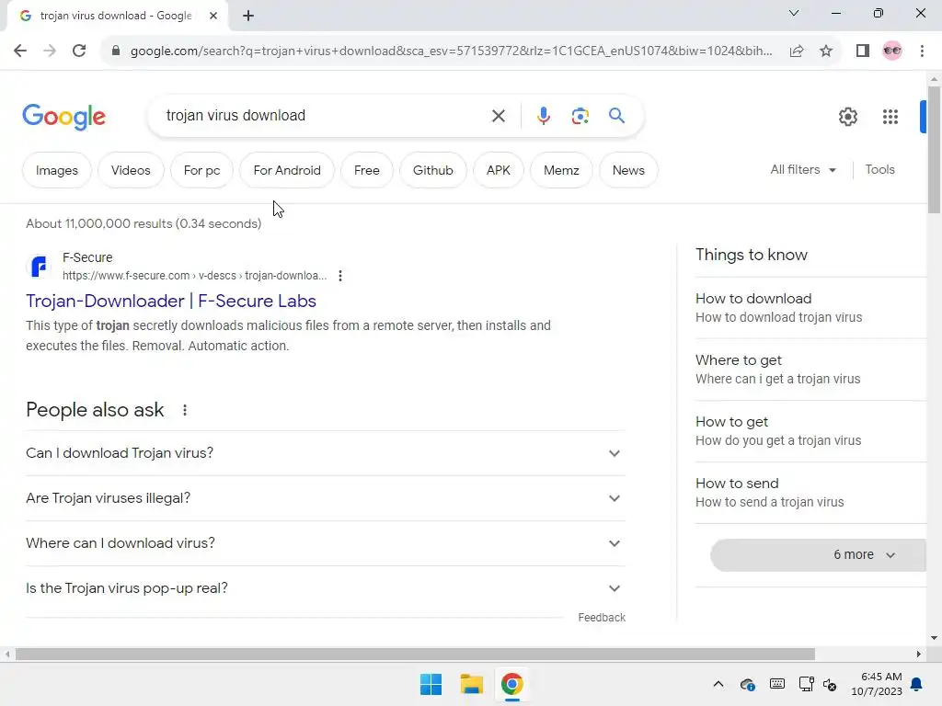
Task: Search by image with Google Lens
Action: click(x=580, y=115)
